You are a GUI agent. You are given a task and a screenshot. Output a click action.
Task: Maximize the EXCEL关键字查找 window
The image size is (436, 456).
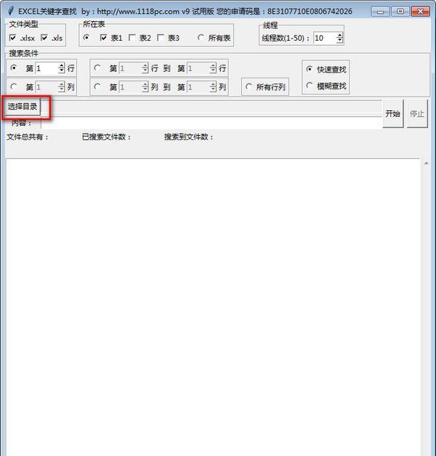coord(400,12)
